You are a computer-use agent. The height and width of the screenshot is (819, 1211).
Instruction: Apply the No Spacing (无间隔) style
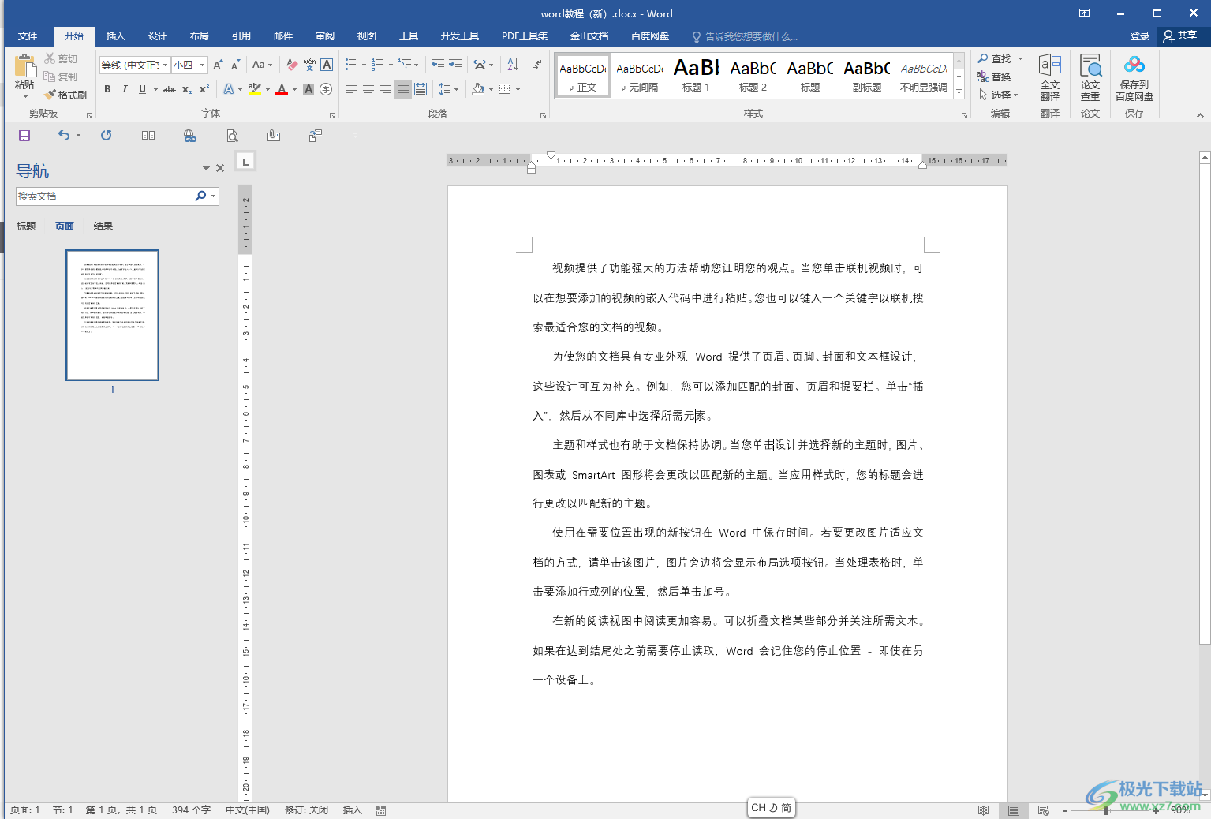coord(639,76)
